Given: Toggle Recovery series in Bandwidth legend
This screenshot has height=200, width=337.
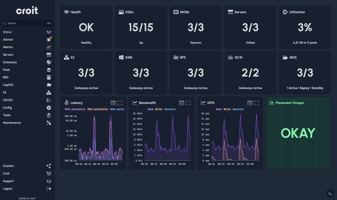Looking at the screenshot, I should (x=170, y=109).
